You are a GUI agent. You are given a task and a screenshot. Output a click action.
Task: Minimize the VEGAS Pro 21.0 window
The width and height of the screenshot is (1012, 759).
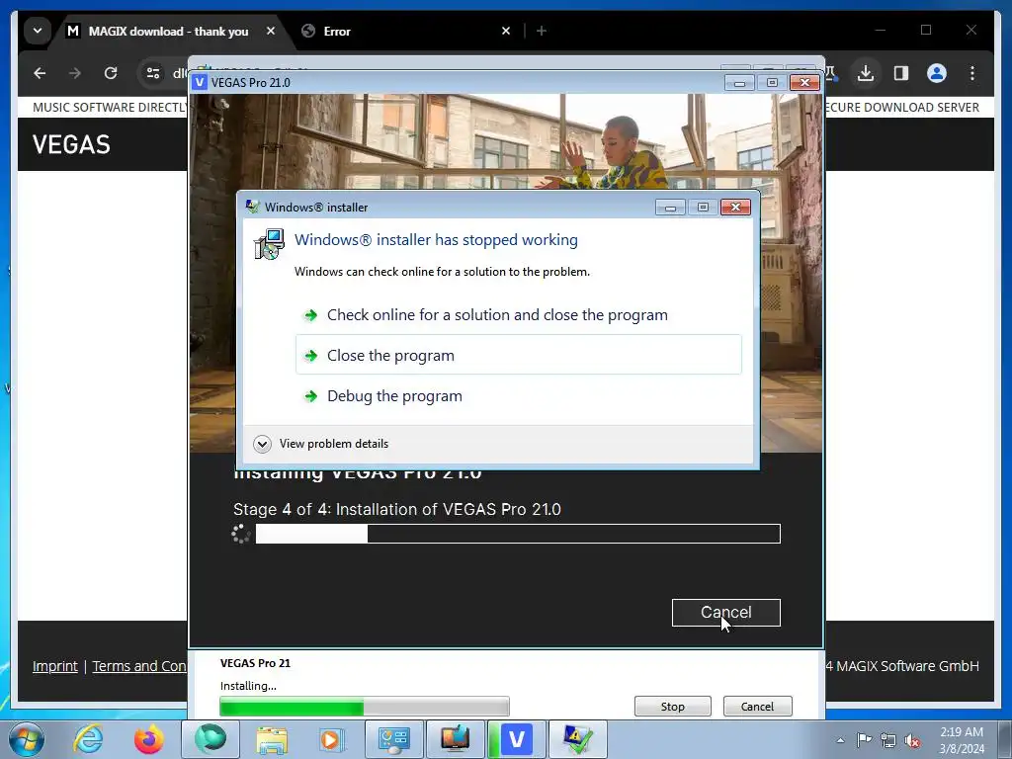739,83
